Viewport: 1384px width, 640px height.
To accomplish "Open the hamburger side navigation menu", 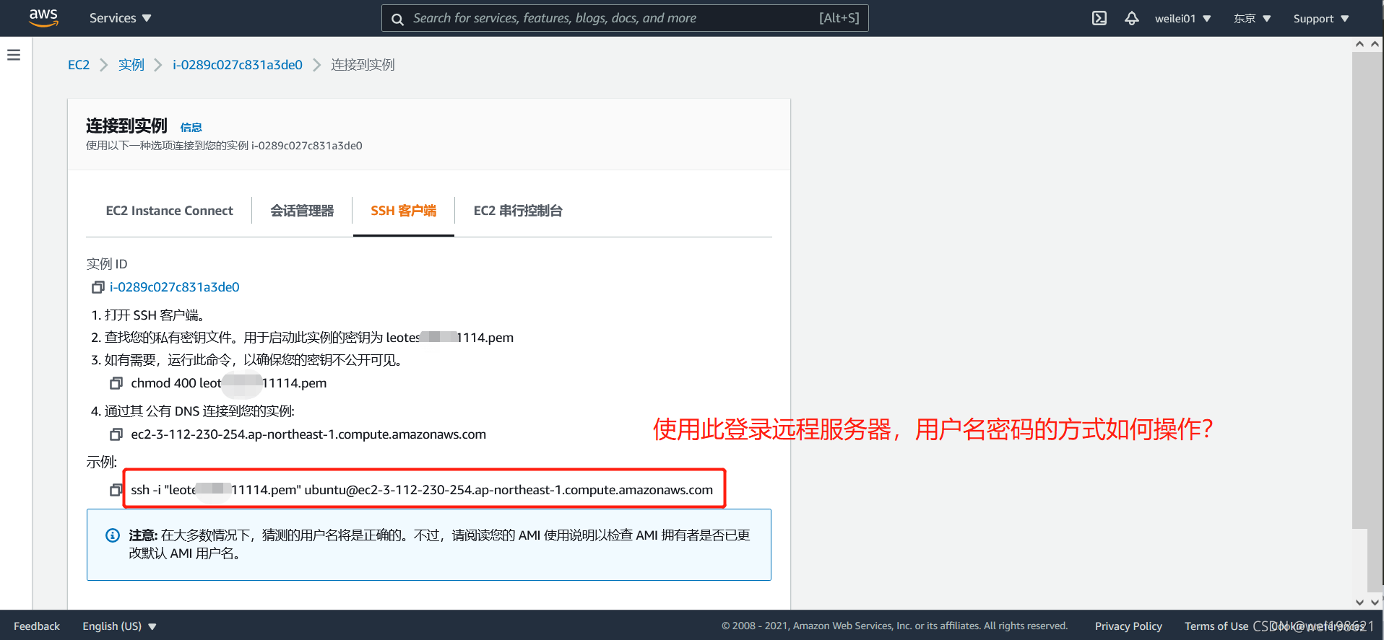I will click(x=14, y=55).
